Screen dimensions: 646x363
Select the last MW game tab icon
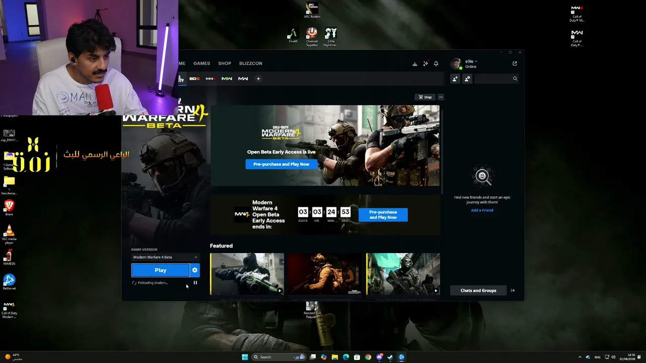243,79
